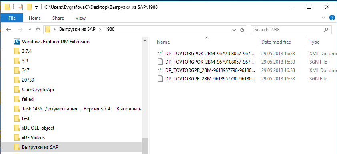
Task: Open the failed folder
Action: coord(28,99)
